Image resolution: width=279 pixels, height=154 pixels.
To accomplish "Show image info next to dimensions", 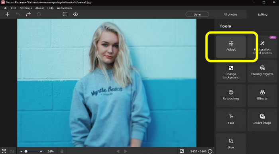I will point(210,151).
